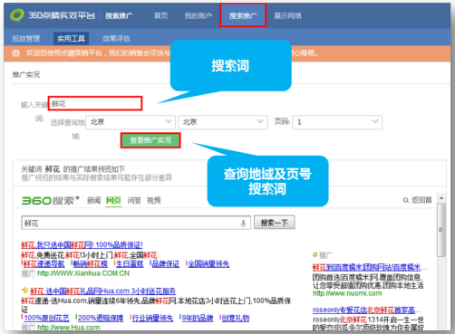Open the 鲜花到百度糯米团购 sidebar ad
The image size is (455, 334).
370,267
